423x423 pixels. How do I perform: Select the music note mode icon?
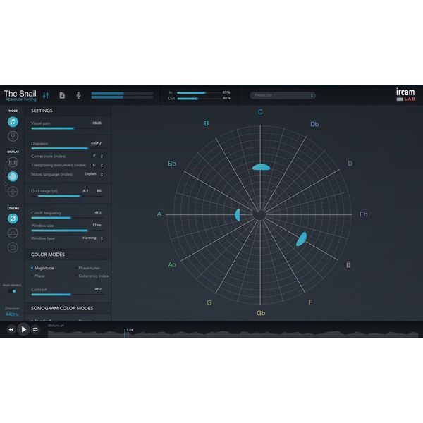pos(13,121)
